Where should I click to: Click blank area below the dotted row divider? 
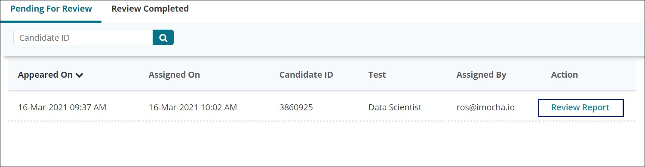[x=322, y=144]
